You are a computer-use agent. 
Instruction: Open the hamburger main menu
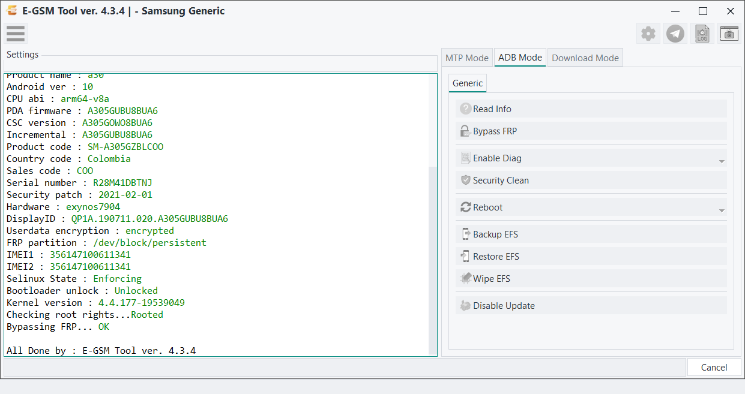[x=16, y=34]
